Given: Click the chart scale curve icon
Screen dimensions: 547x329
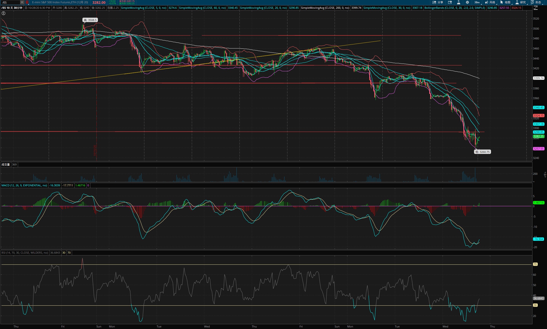Looking at the screenshot, I should (x=536, y=8).
